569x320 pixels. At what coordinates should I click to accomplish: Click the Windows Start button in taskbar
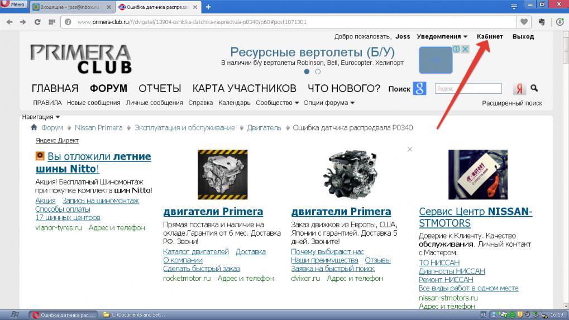coord(15,314)
